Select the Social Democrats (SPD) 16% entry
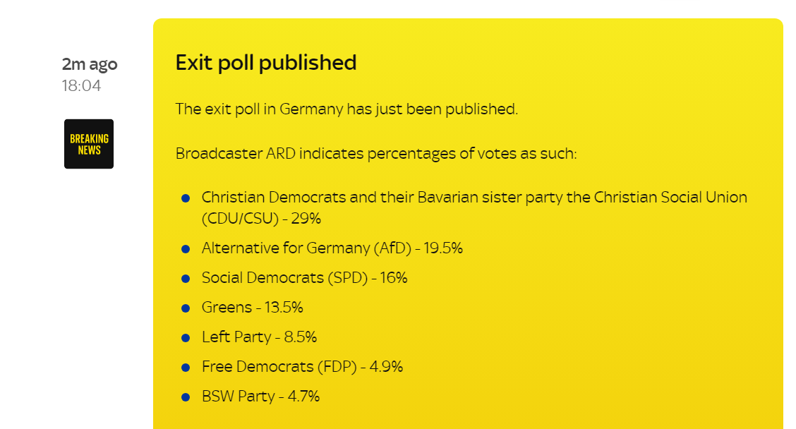 pyautogui.click(x=305, y=278)
